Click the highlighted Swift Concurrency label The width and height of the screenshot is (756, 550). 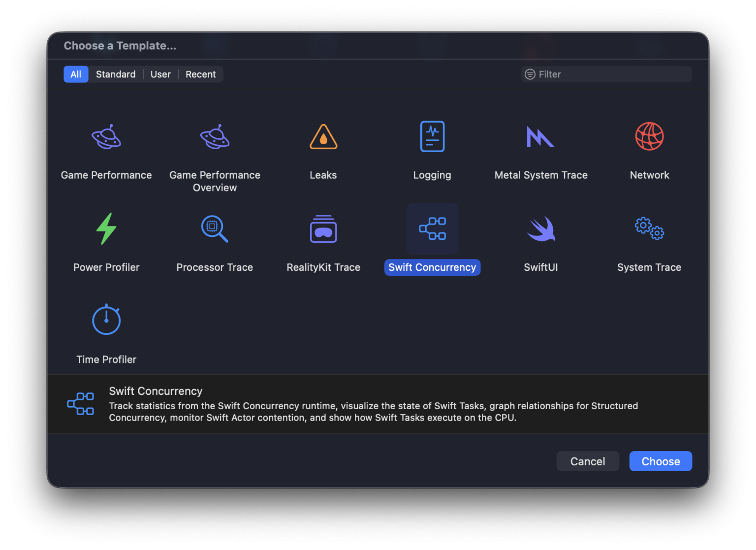(x=432, y=267)
